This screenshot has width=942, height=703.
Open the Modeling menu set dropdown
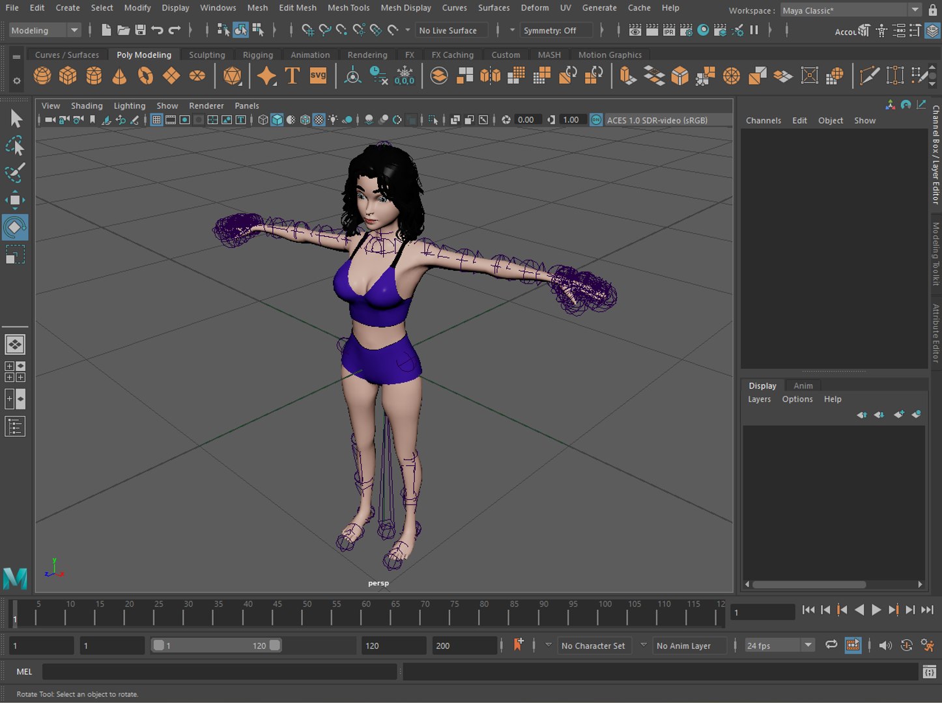click(44, 30)
